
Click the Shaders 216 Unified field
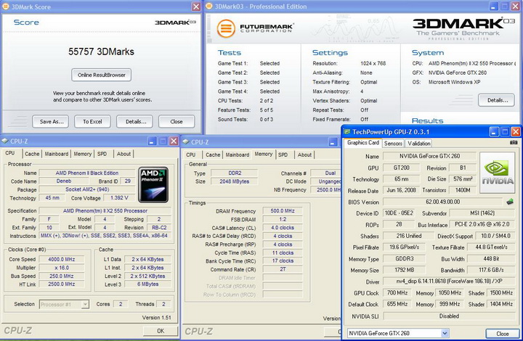[x=409, y=236]
